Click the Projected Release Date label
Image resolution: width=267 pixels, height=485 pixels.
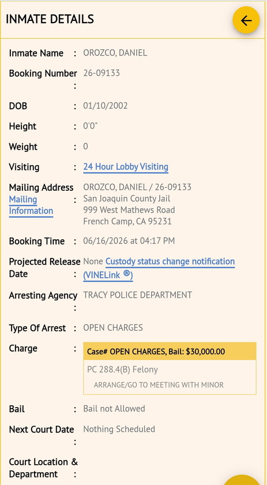[44, 268]
